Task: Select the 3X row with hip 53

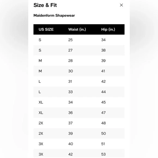Action: [79, 153]
